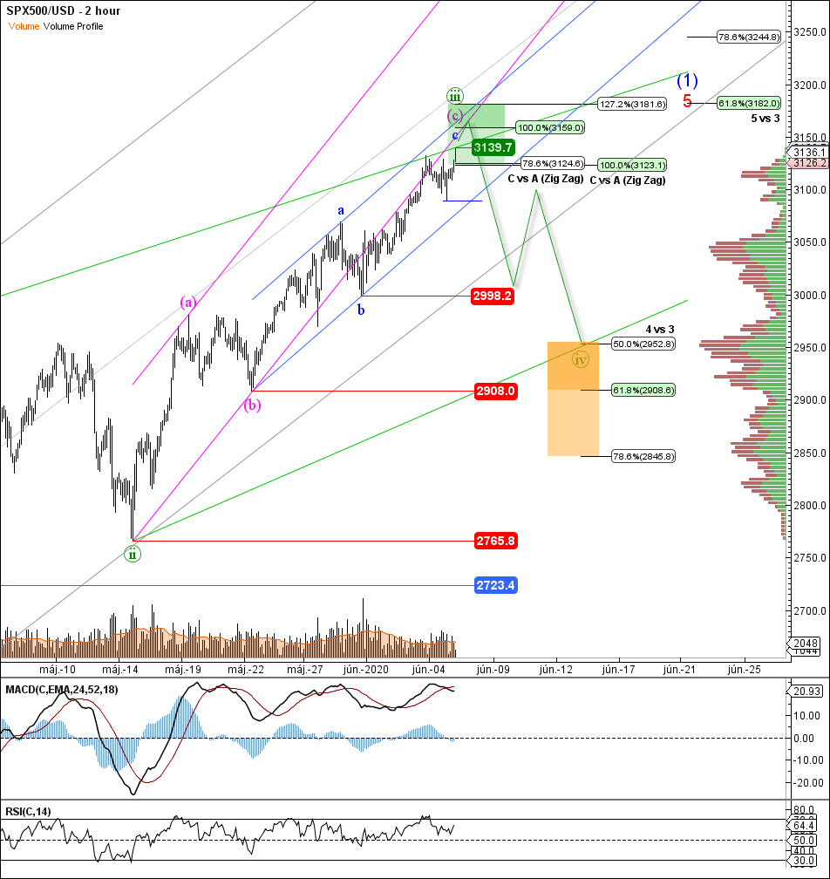Click the red 5 wave label
Image resolution: width=830 pixels, height=879 pixels.
coord(687,101)
